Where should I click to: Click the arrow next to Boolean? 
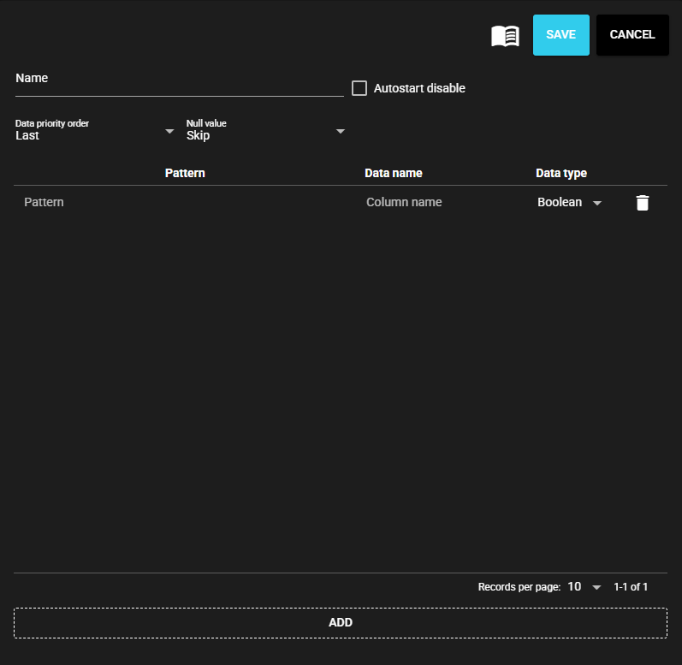click(597, 203)
